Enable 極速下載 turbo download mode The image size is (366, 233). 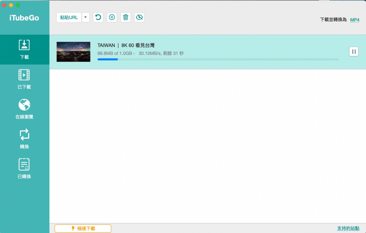tap(83, 228)
